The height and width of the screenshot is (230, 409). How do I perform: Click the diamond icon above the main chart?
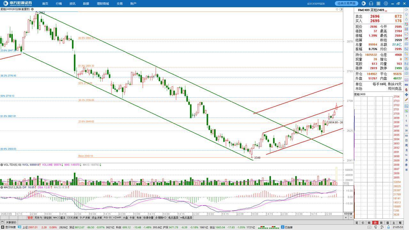[337, 9]
